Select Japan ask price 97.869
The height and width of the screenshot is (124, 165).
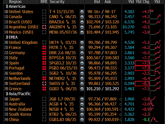pyautogui.click(x=110, y=99)
